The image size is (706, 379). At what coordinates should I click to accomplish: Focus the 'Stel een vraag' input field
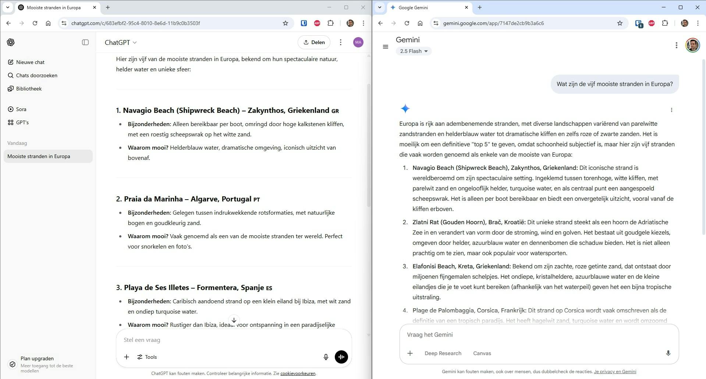pos(234,340)
